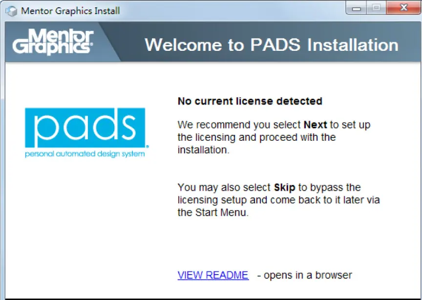Click the disabled maximize button
The width and height of the screenshot is (422, 300).
pyautogui.click(x=376, y=7)
